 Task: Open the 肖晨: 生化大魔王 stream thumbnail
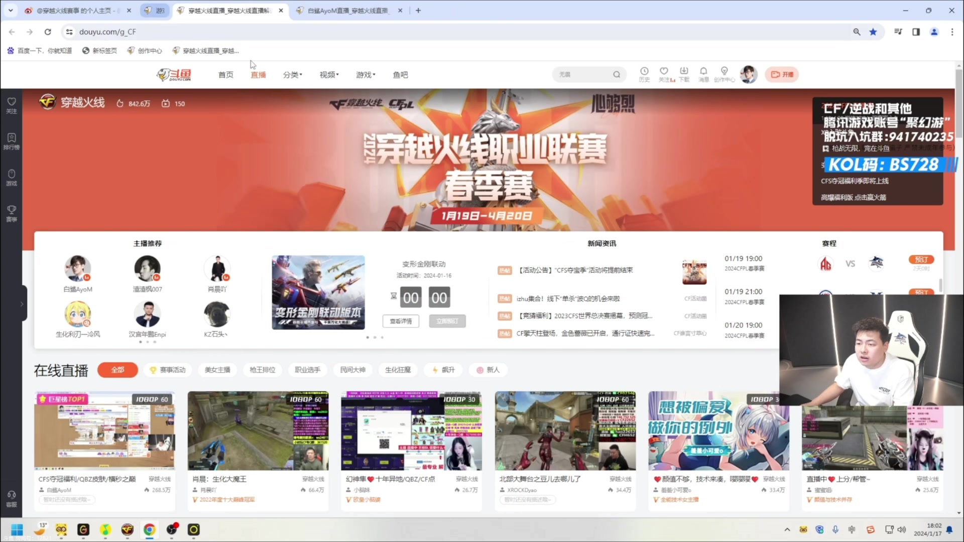coord(258,431)
